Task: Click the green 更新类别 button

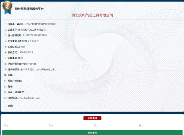Action: [92, 133]
